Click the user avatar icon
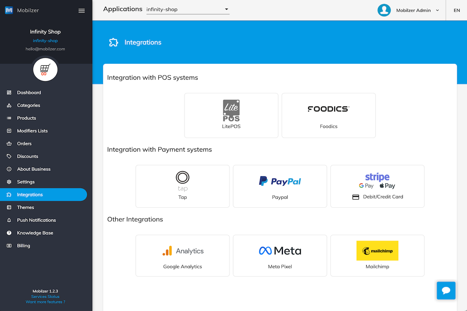The image size is (467, 311). (384, 10)
